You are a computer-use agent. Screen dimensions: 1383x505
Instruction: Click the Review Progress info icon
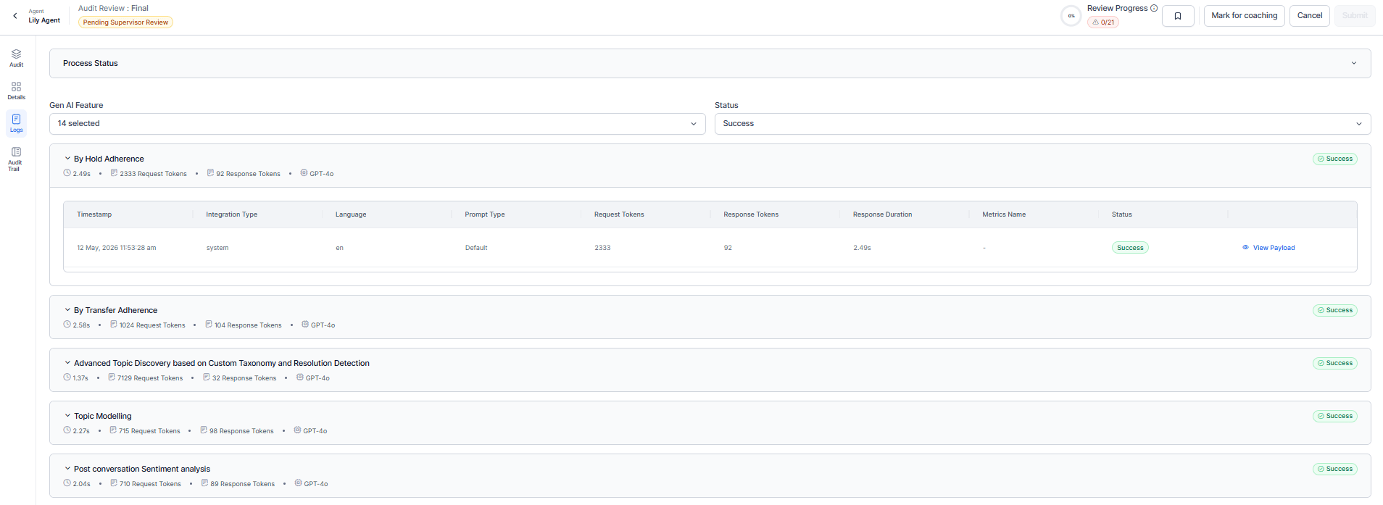1154,8
